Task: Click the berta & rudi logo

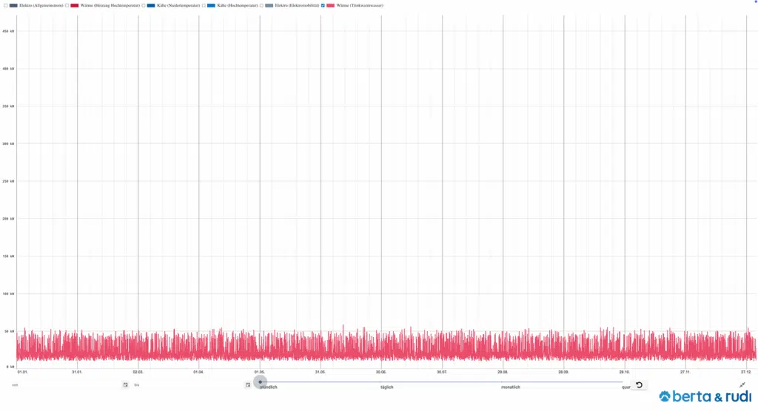Action: pos(704,397)
